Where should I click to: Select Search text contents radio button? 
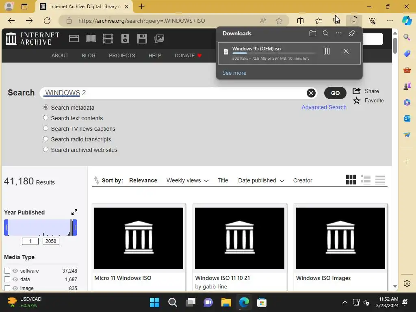(x=45, y=118)
